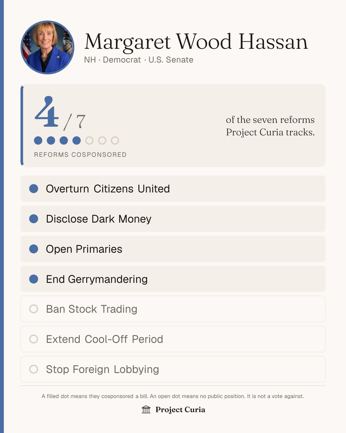Click the large 4 score numeral
This screenshot has width=346, height=433.
coord(47,112)
